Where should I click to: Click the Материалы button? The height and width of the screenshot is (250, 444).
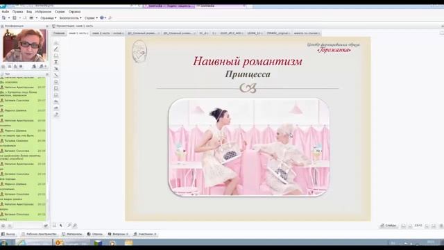(x=72, y=234)
